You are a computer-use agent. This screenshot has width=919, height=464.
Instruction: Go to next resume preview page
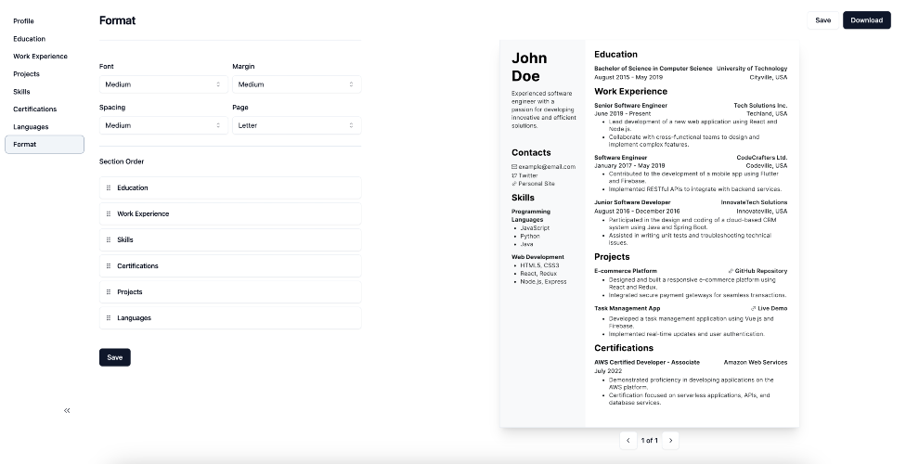click(670, 441)
